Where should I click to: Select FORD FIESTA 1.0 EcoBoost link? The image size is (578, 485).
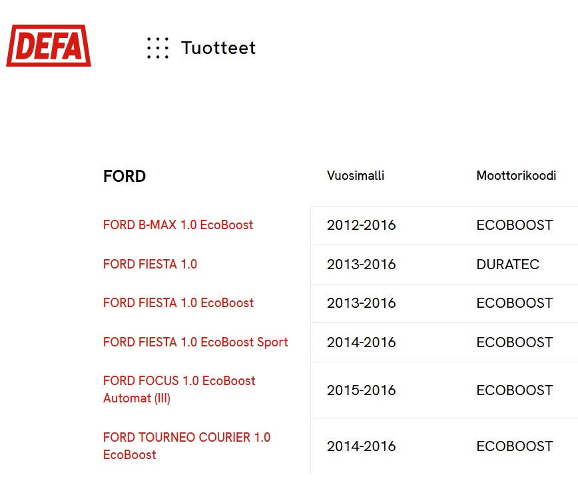pos(178,303)
